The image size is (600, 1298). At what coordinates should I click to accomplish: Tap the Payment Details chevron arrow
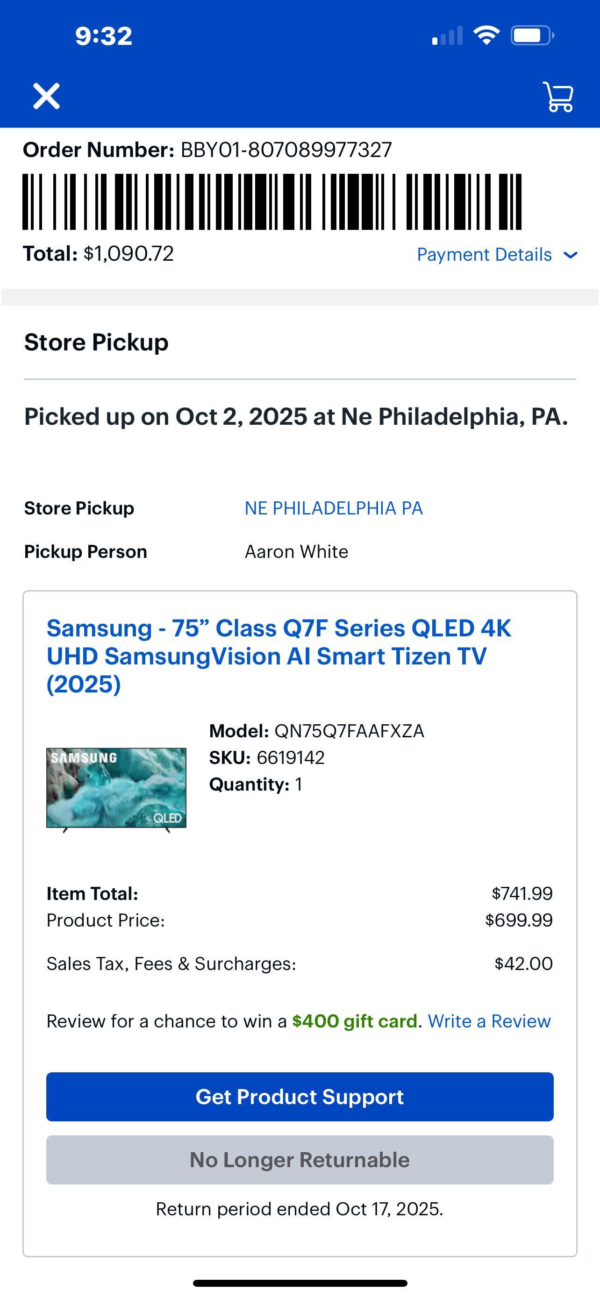(x=570, y=255)
